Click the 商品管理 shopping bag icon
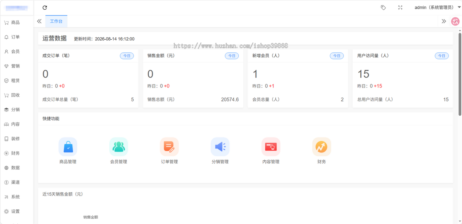The height and width of the screenshot is (224, 462). point(68,147)
